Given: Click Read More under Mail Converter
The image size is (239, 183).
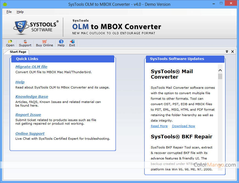Looking at the screenshot, I should (x=159, y=126).
